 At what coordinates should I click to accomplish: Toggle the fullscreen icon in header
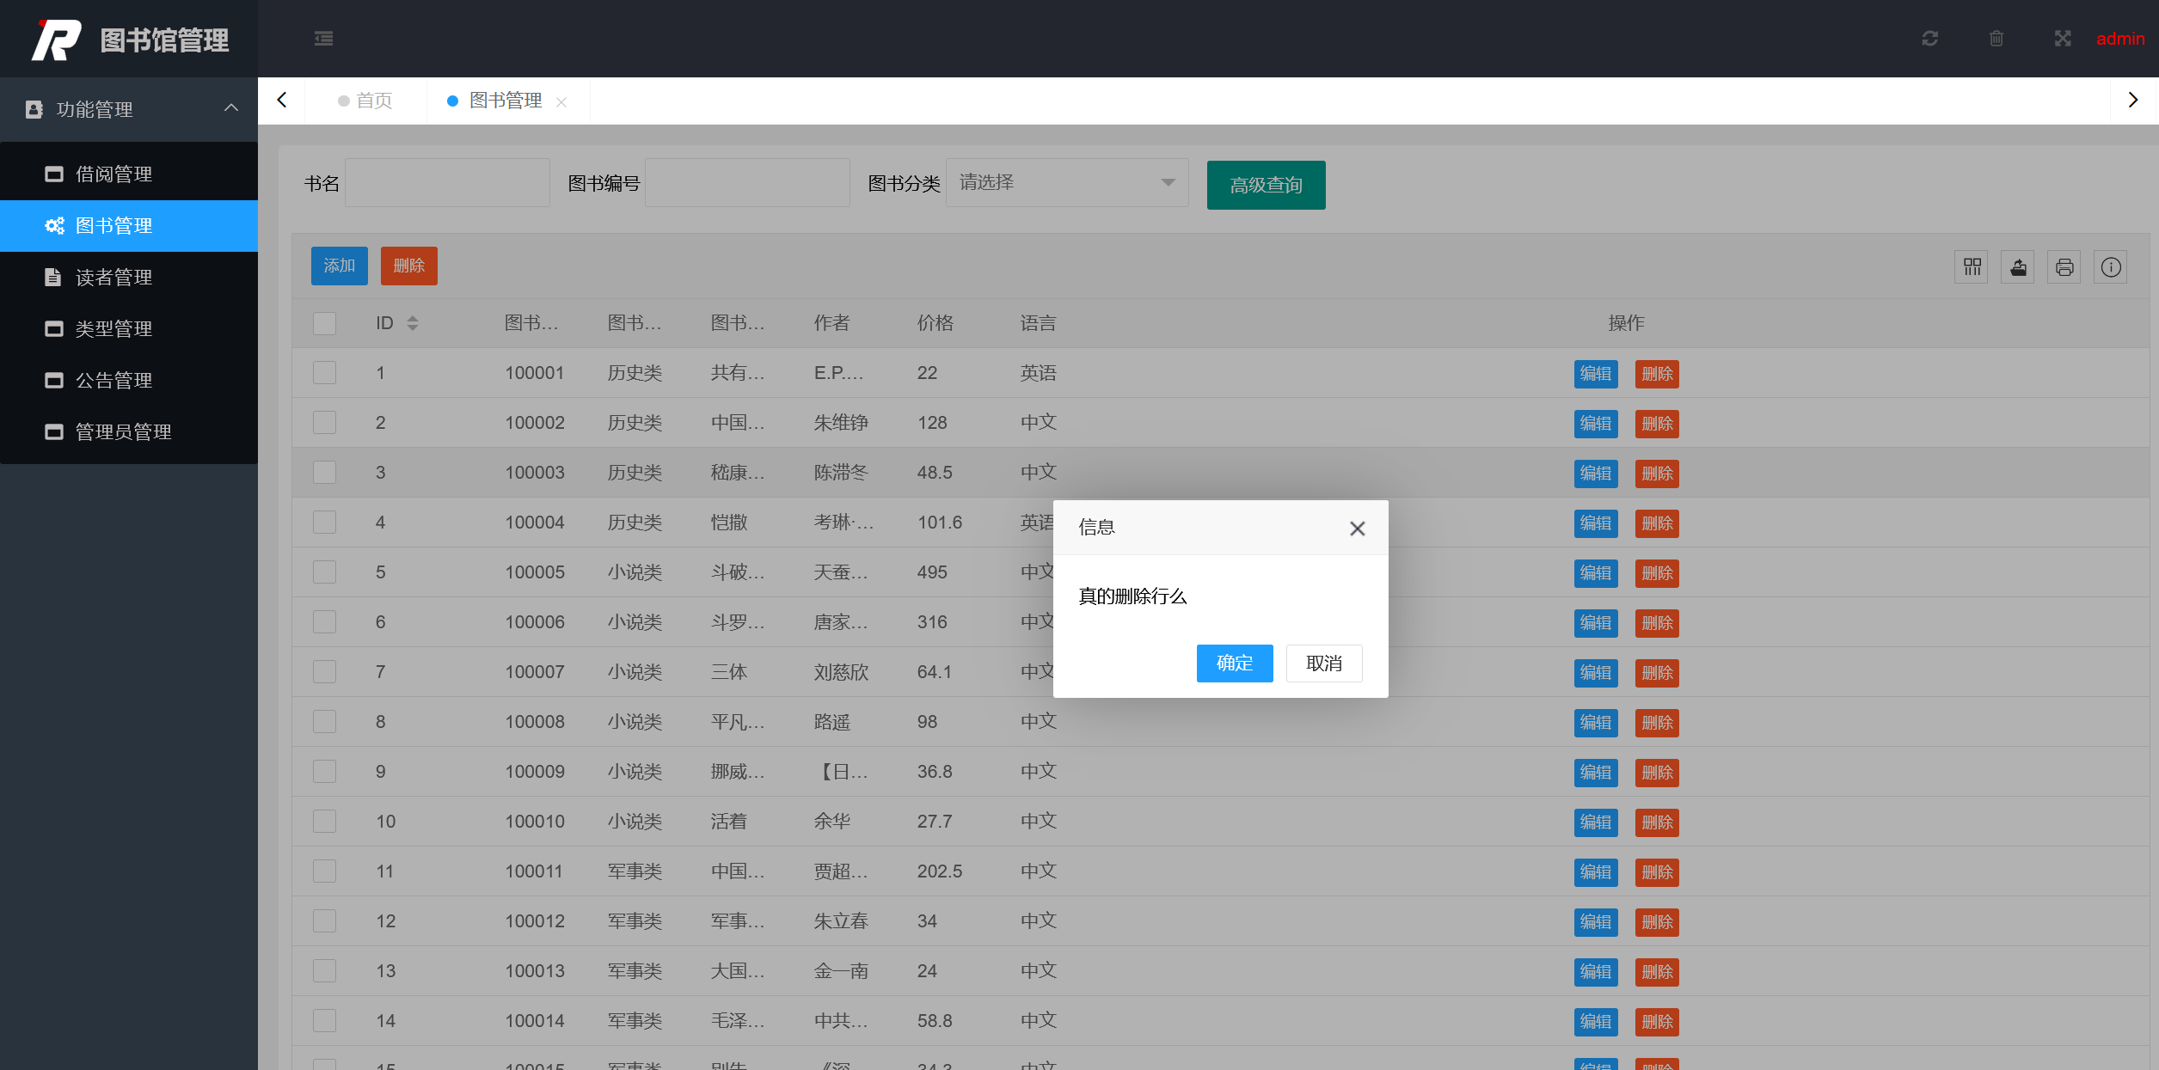pyautogui.click(x=2062, y=39)
